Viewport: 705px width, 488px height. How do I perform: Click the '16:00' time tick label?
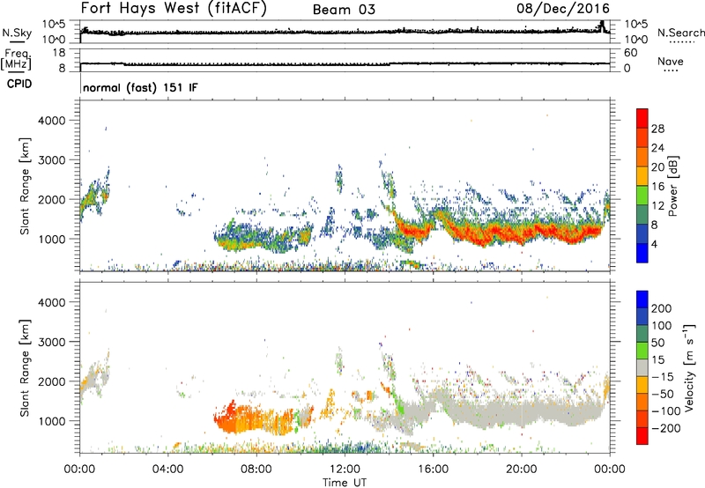tap(433, 470)
